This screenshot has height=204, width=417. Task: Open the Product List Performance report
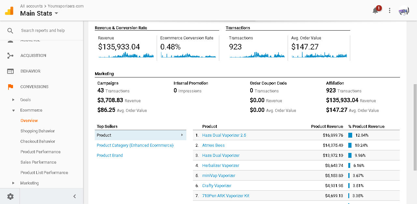pyautogui.click(x=44, y=173)
